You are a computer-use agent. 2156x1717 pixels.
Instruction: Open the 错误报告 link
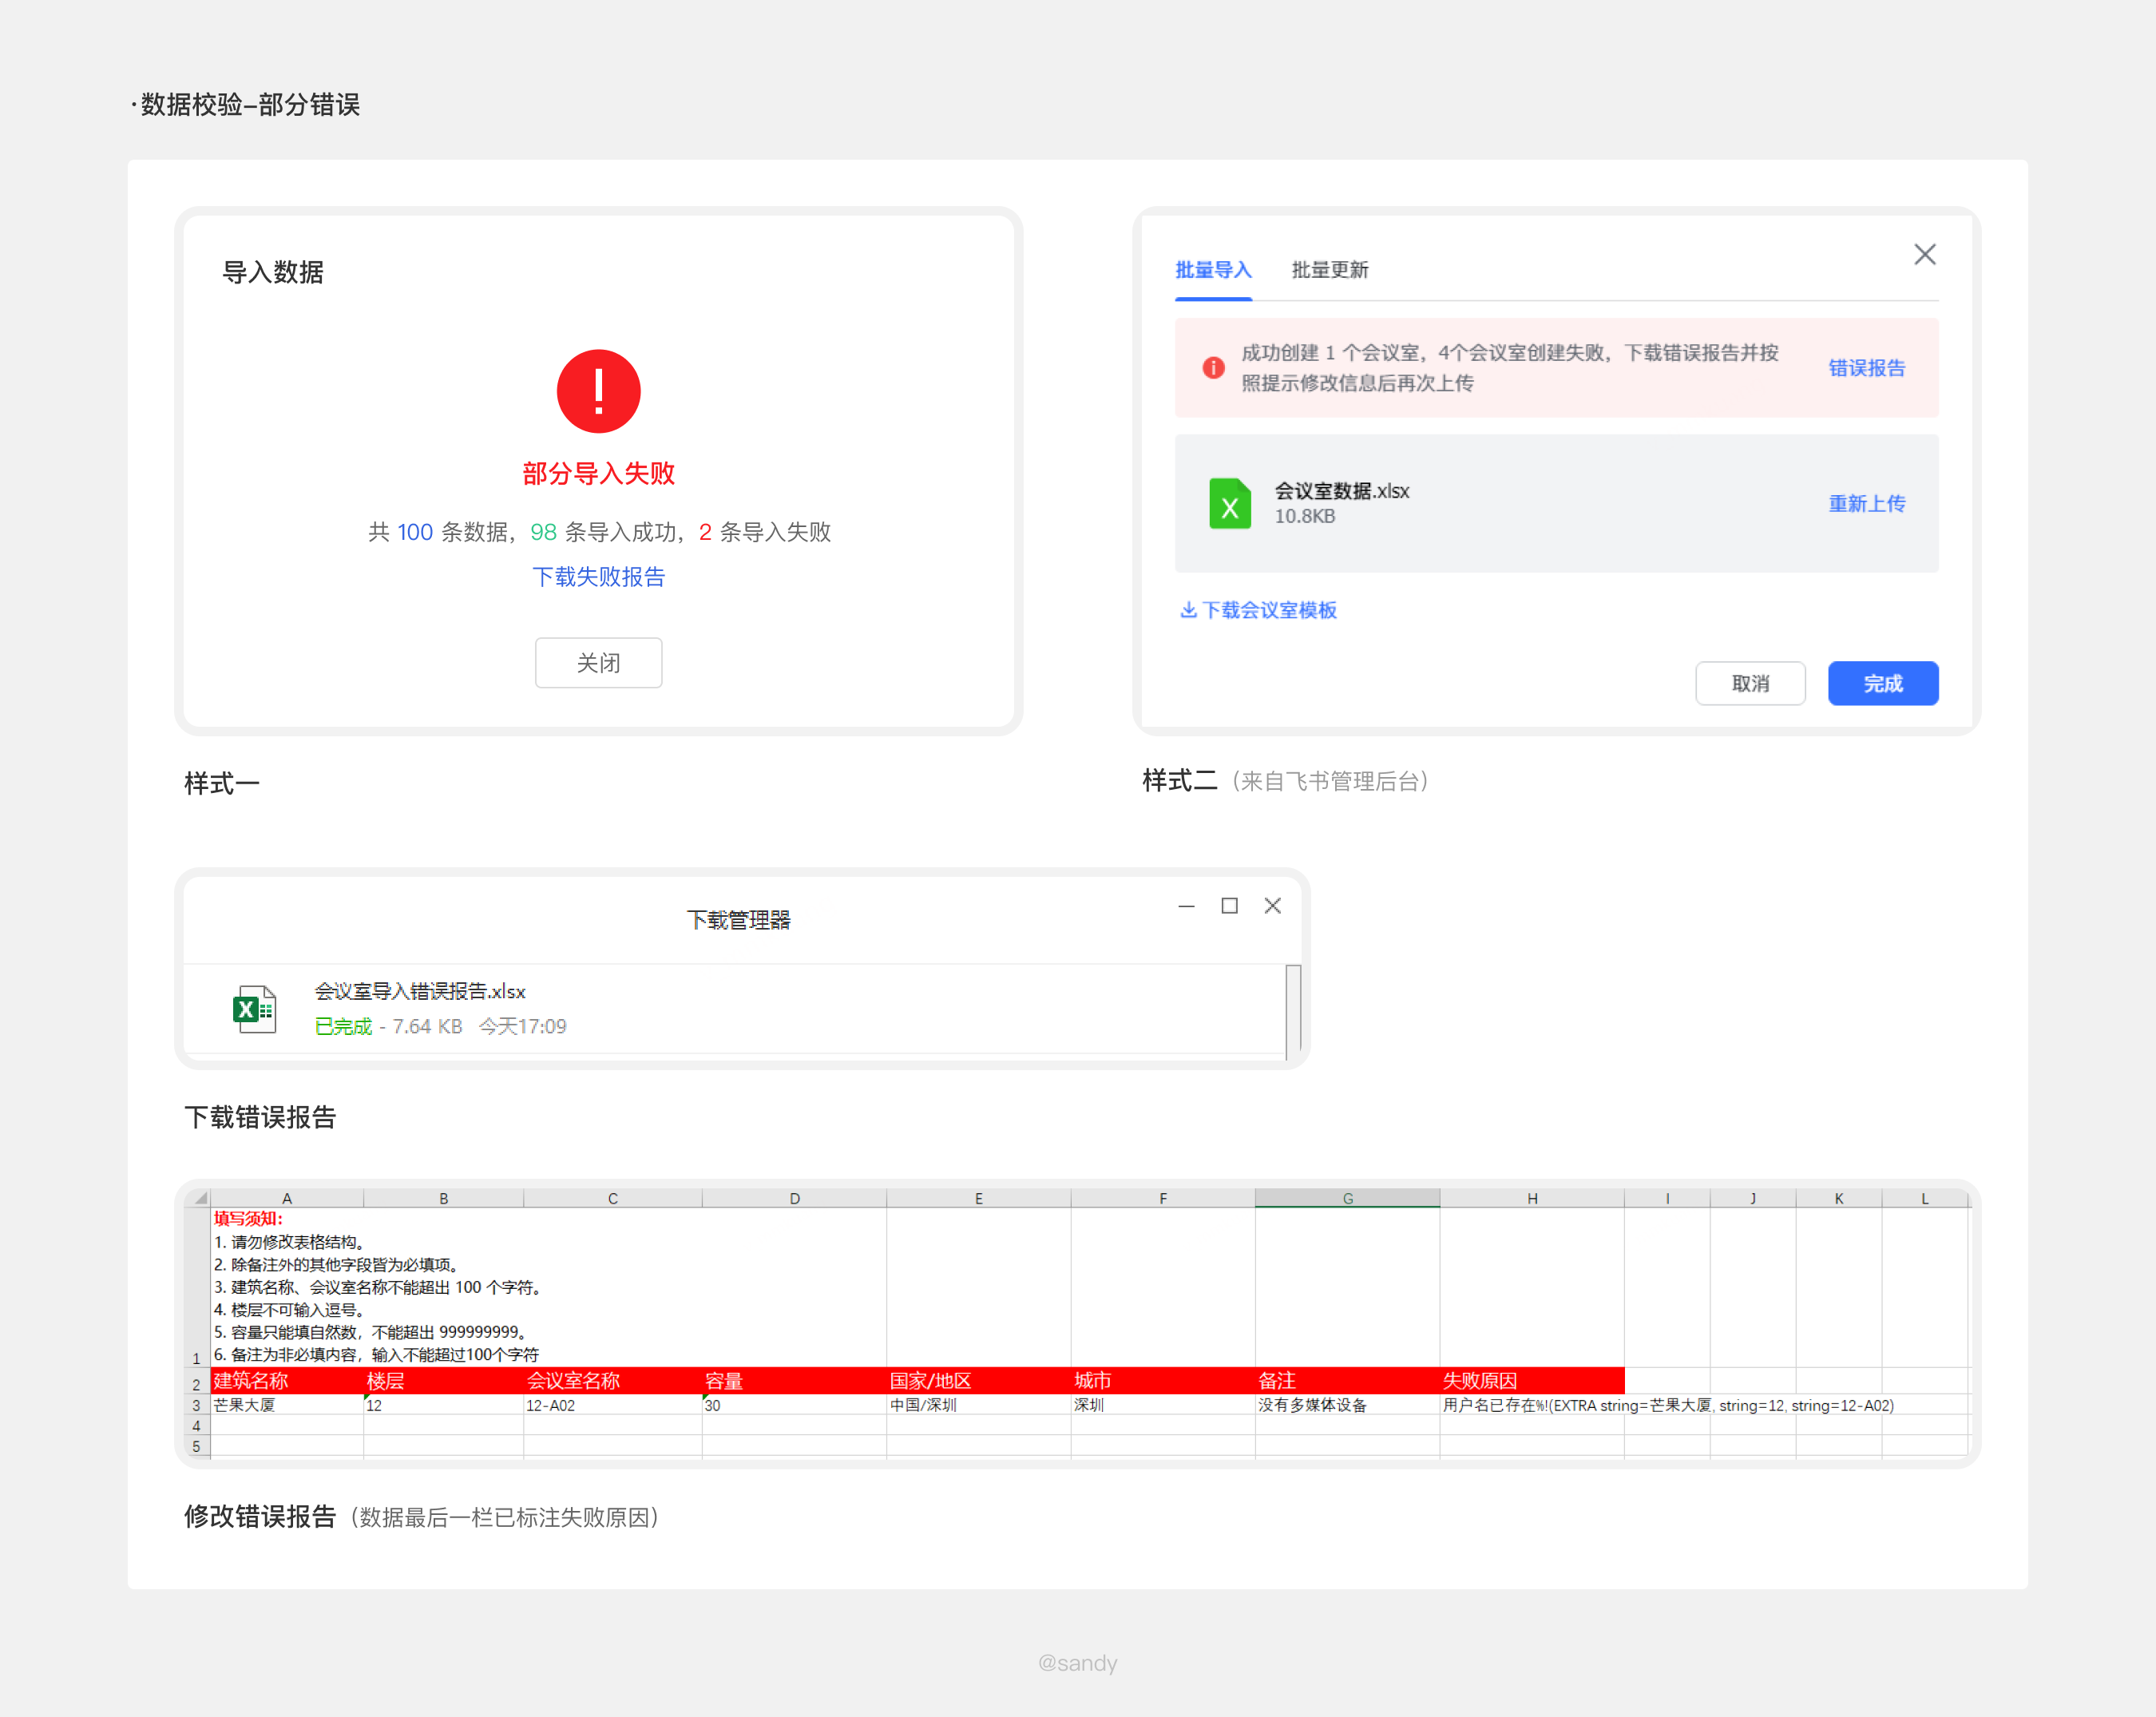pyautogui.click(x=1866, y=368)
